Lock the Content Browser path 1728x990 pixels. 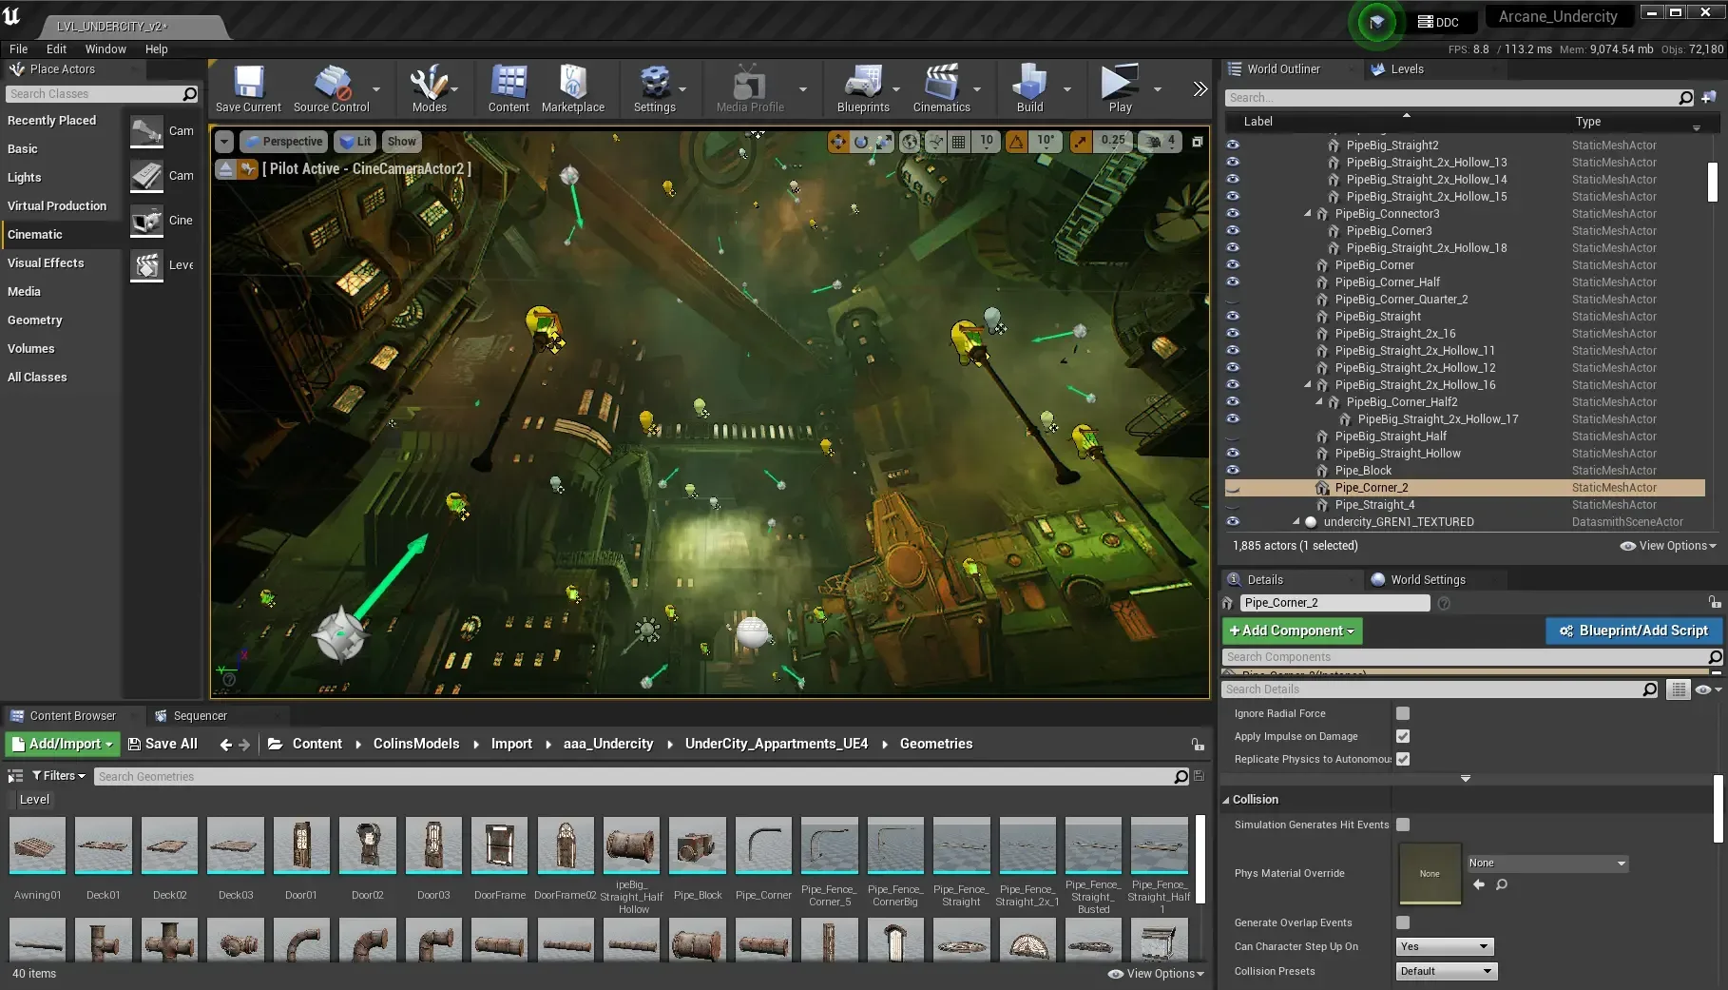coord(1198,744)
